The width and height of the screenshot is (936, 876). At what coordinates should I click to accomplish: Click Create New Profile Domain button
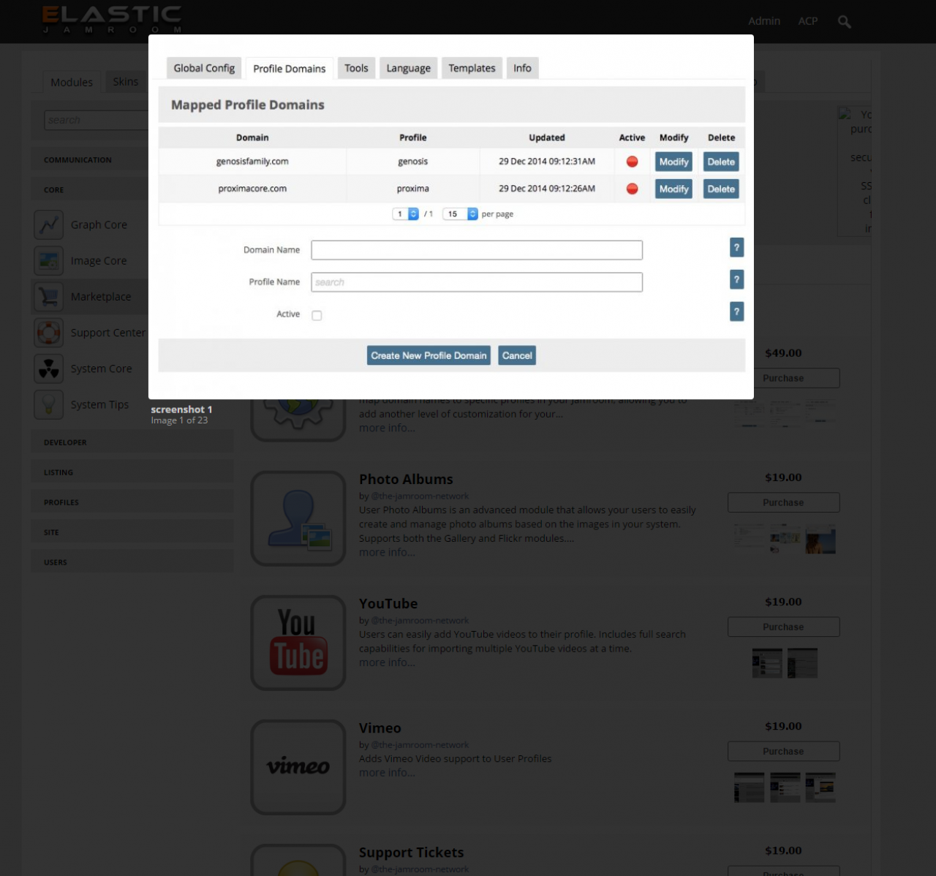coord(429,355)
